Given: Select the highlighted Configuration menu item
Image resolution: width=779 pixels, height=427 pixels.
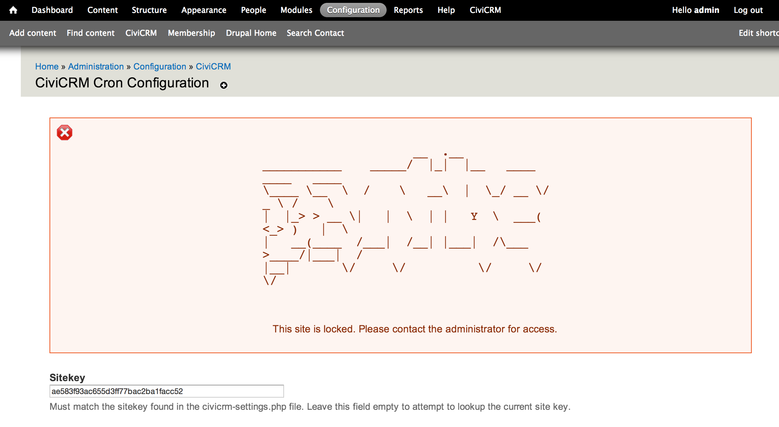Looking at the screenshot, I should 353,10.
